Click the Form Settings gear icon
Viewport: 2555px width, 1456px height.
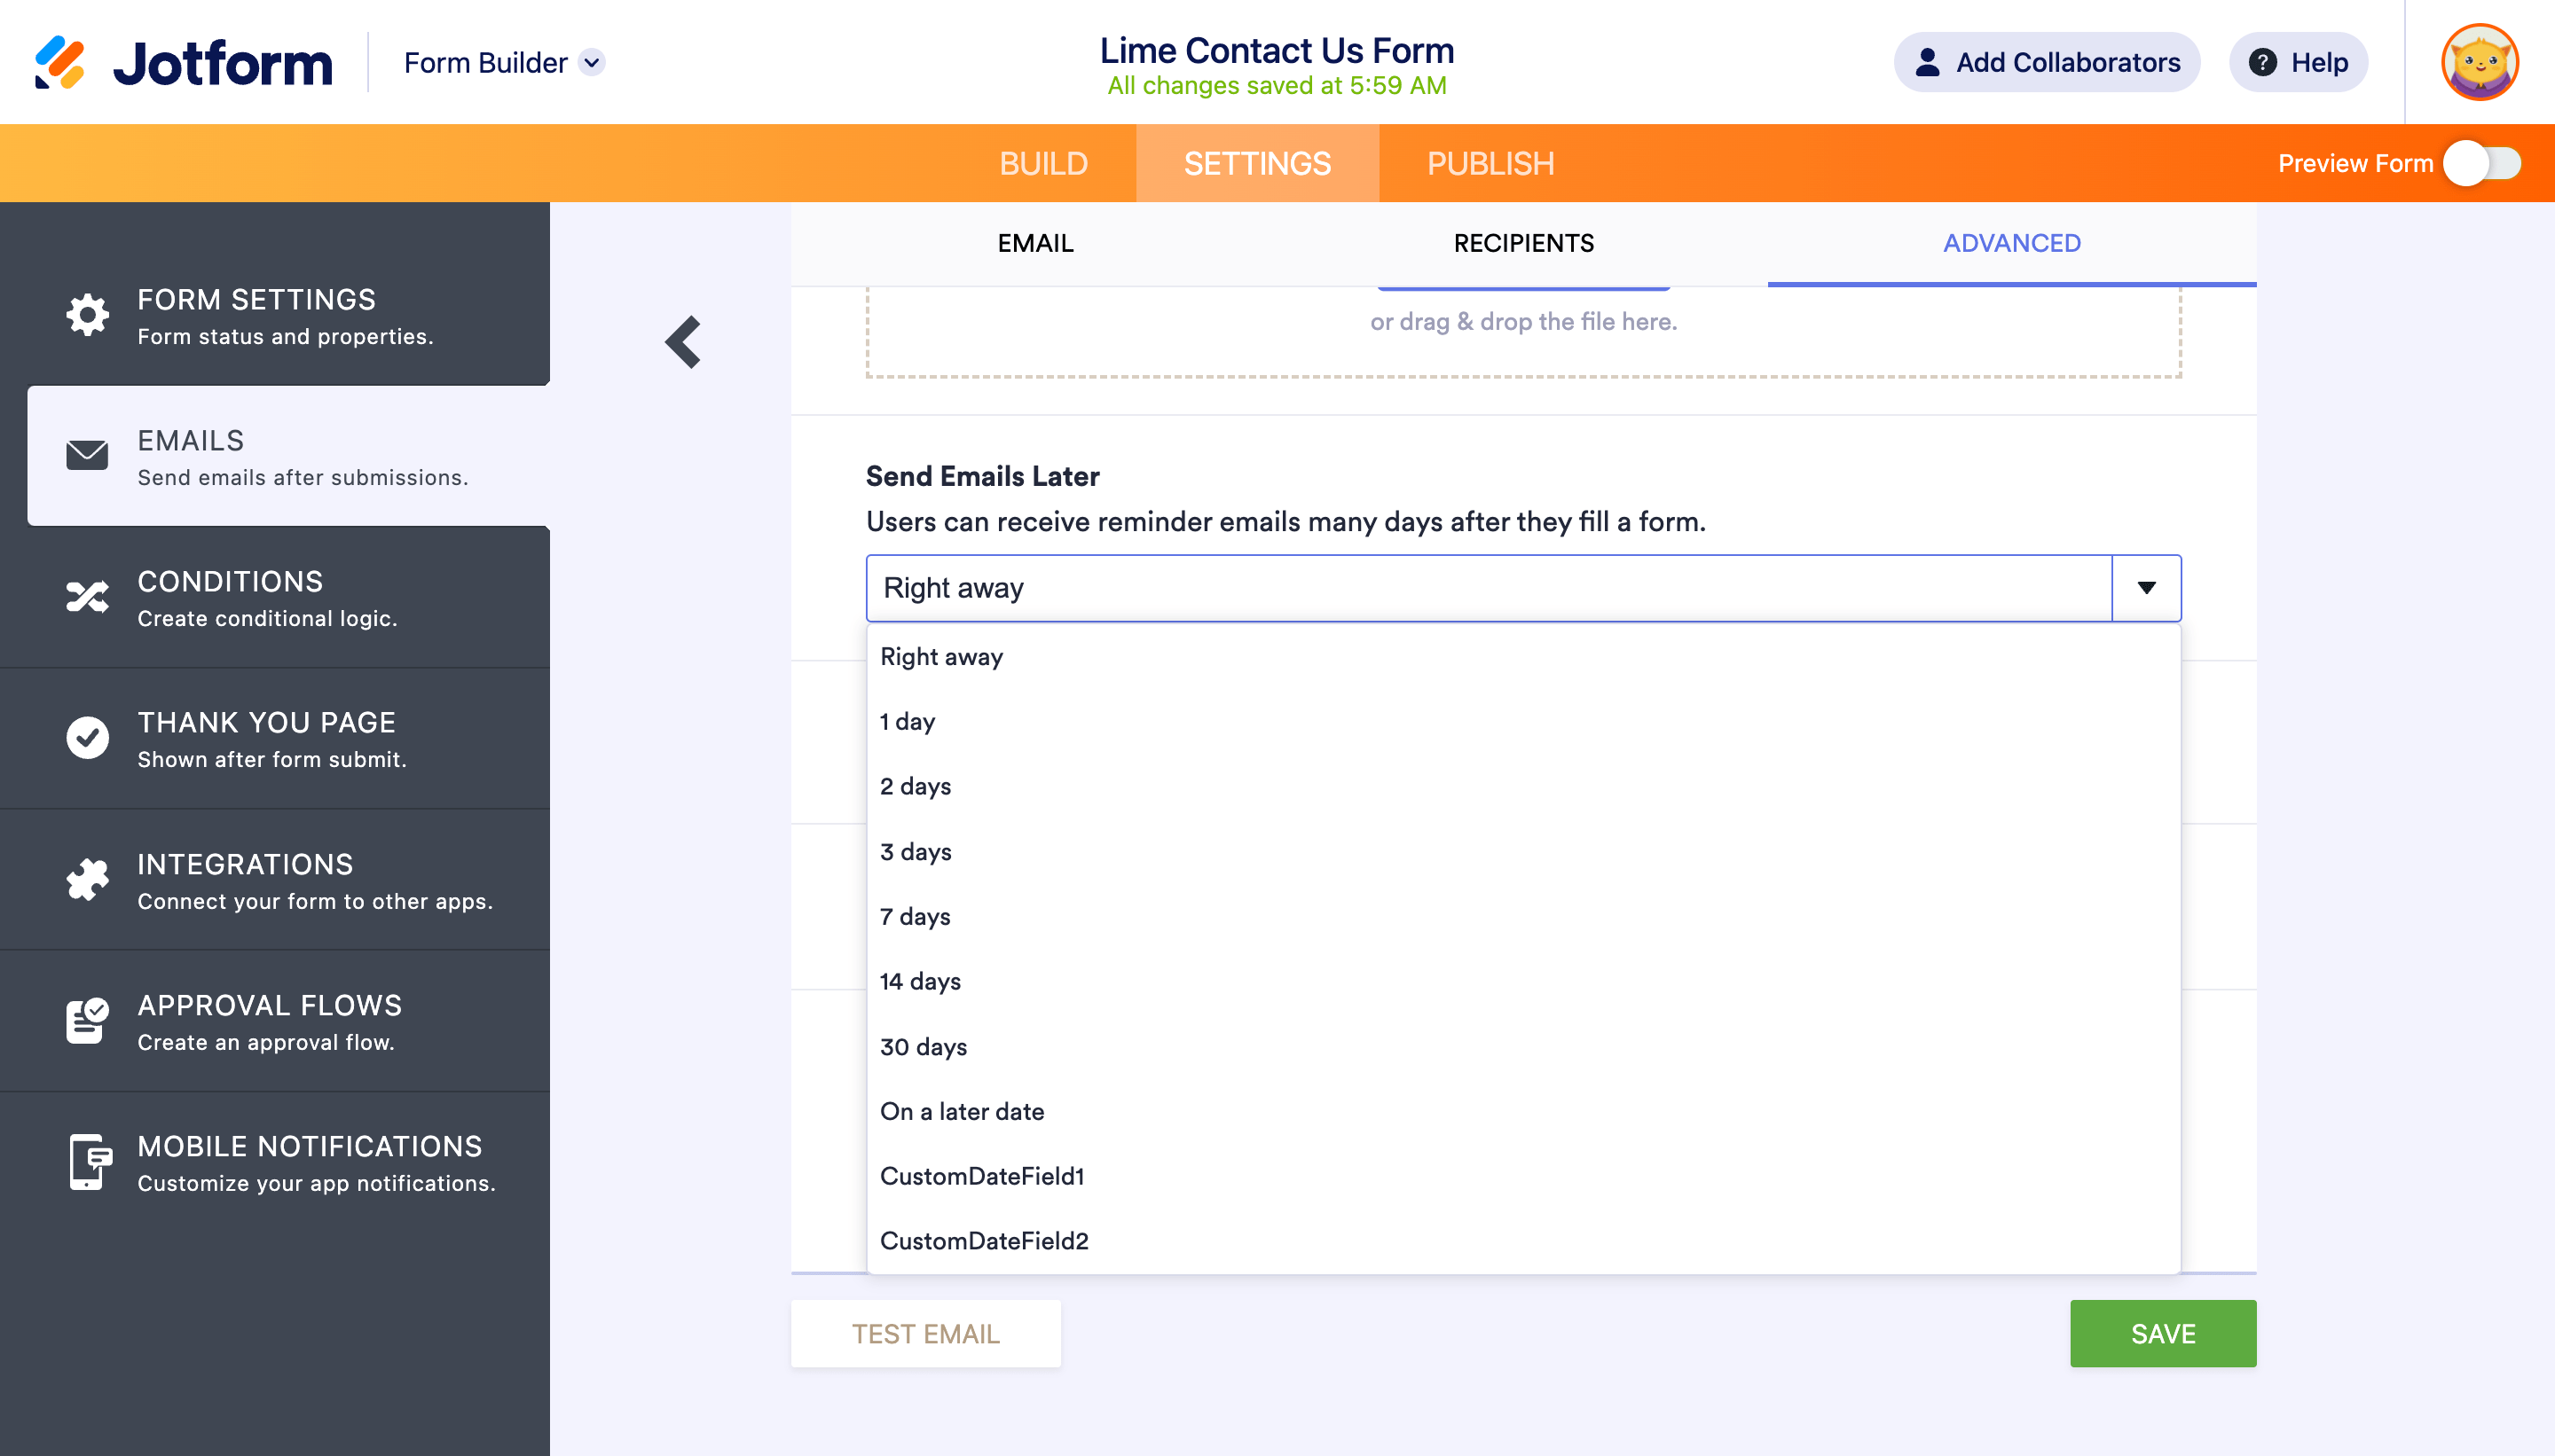[x=88, y=315]
